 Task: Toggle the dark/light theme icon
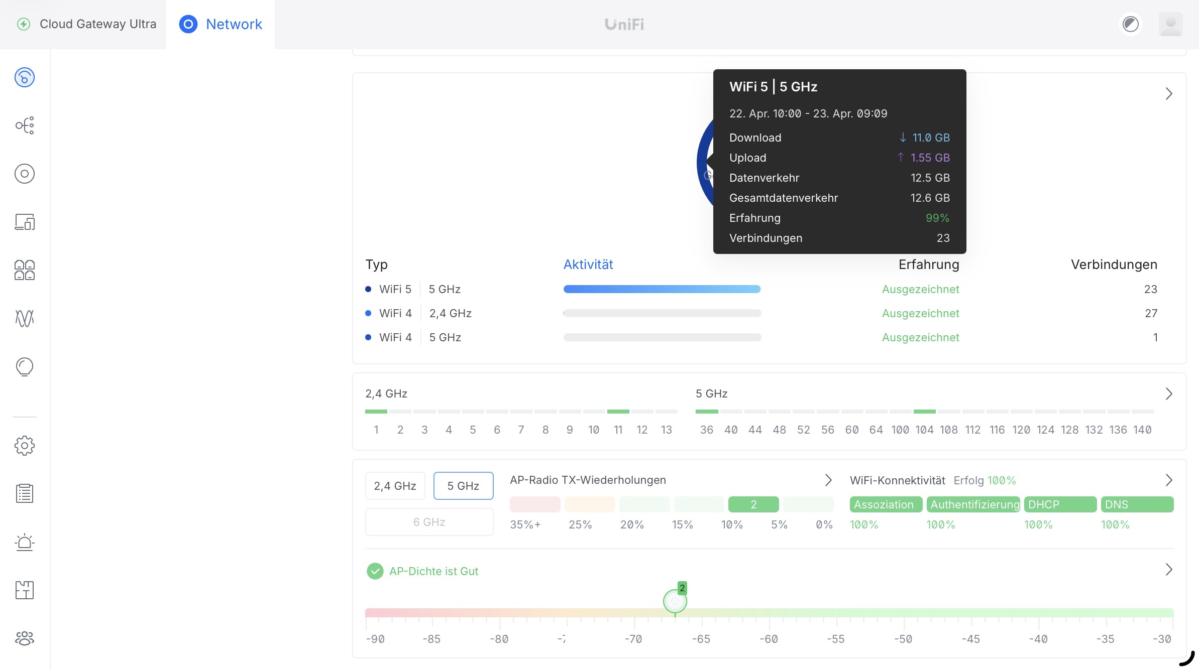click(1131, 24)
